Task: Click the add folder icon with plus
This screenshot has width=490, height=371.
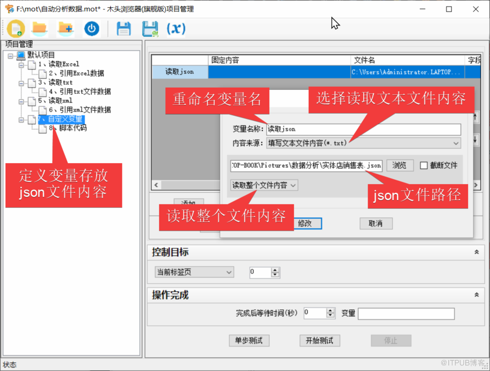Action: tap(66, 29)
